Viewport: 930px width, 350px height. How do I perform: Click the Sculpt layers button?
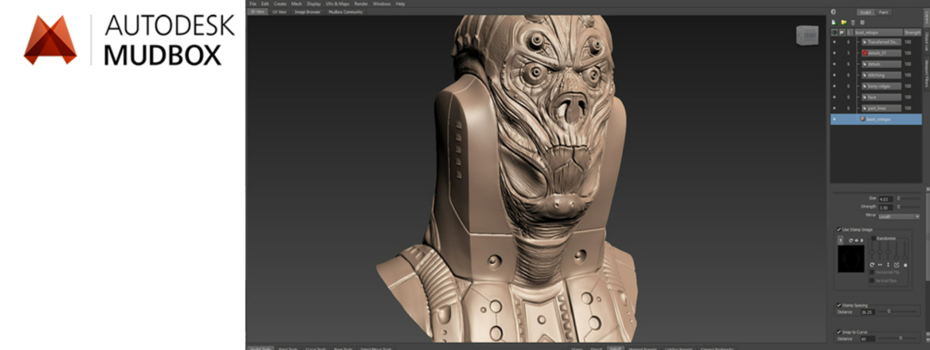tap(865, 12)
